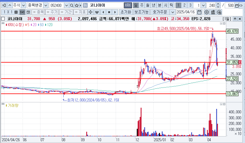Open the table layout icon

(x=28, y=12)
